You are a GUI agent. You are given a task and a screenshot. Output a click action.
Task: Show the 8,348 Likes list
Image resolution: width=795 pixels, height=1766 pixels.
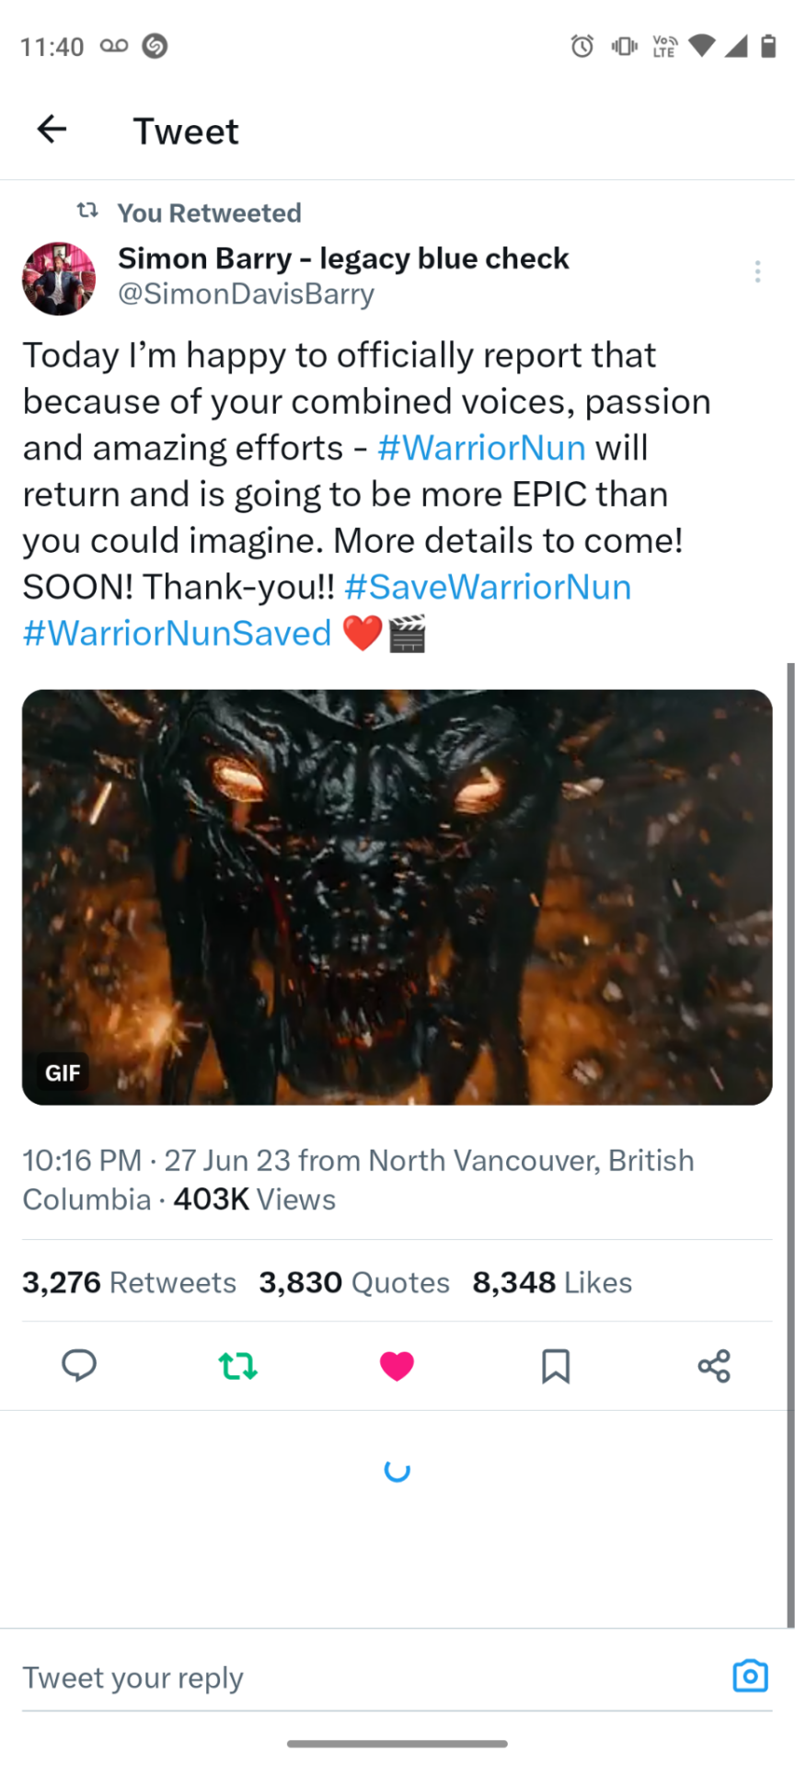(552, 1282)
